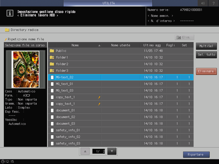The height and width of the screenshot is (164, 219).
Task: Go to the next page with down arrow
Action: (x=112, y=151)
